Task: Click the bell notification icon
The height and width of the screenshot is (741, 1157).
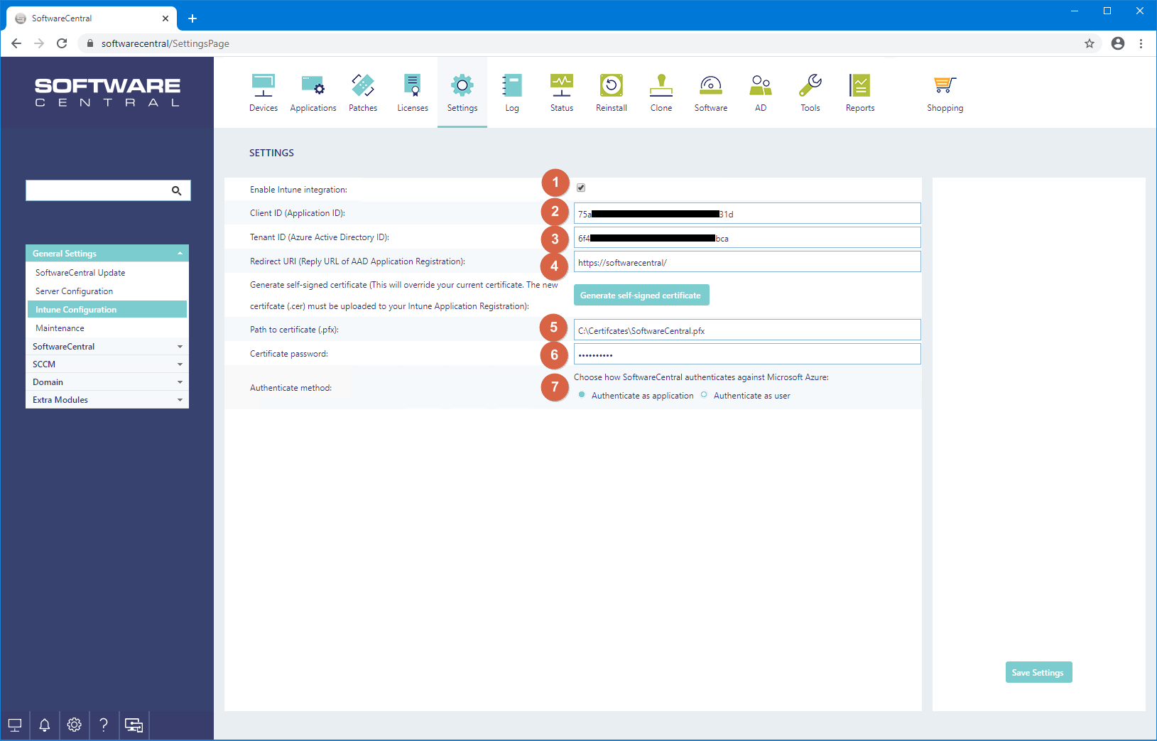Action: click(44, 725)
